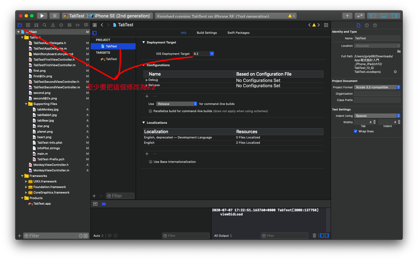Hide the Inspectors panel toolbar button

click(x=395, y=16)
